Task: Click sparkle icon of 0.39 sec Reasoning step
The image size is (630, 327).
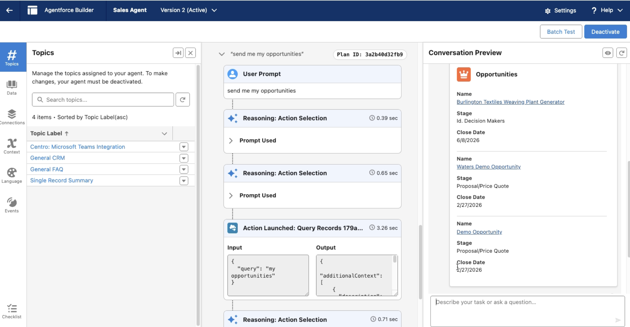Action: tap(233, 118)
